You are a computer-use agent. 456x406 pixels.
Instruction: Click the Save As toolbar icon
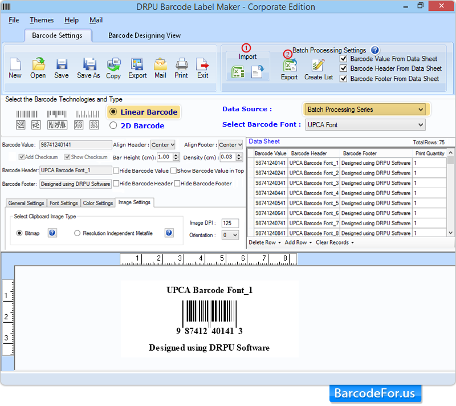click(89, 64)
